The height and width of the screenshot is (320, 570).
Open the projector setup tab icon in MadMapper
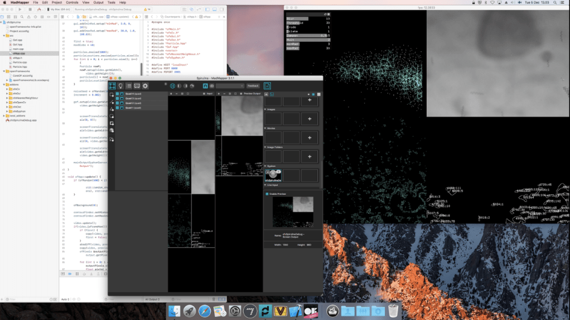pyautogui.click(x=137, y=86)
